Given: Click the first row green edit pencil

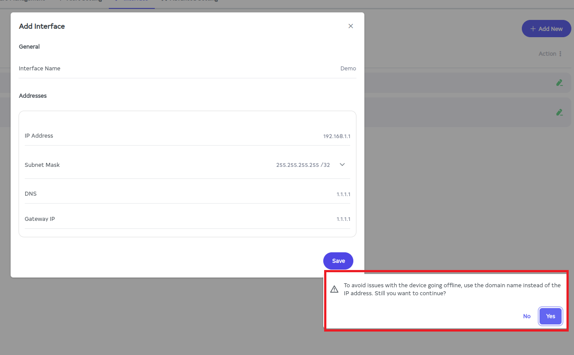Looking at the screenshot, I should [559, 83].
